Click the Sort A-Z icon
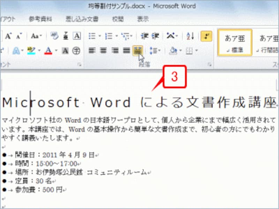 pos(190,36)
